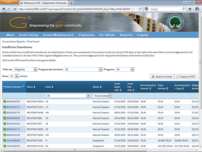The image size is (202, 152).
Task: Open the Grant Setup menu
Action: (29, 35)
